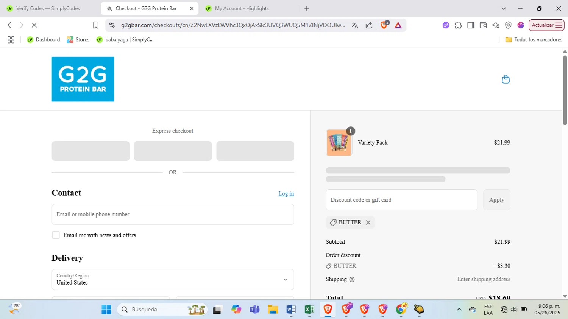Toggle the browser sidebar panel
The width and height of the screenshot is (568, 319).
coord(471,25)
